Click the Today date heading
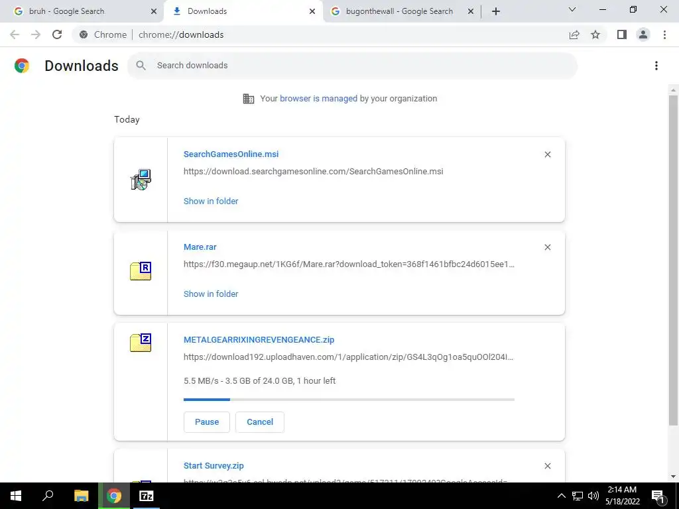 (x=127, y=119)
